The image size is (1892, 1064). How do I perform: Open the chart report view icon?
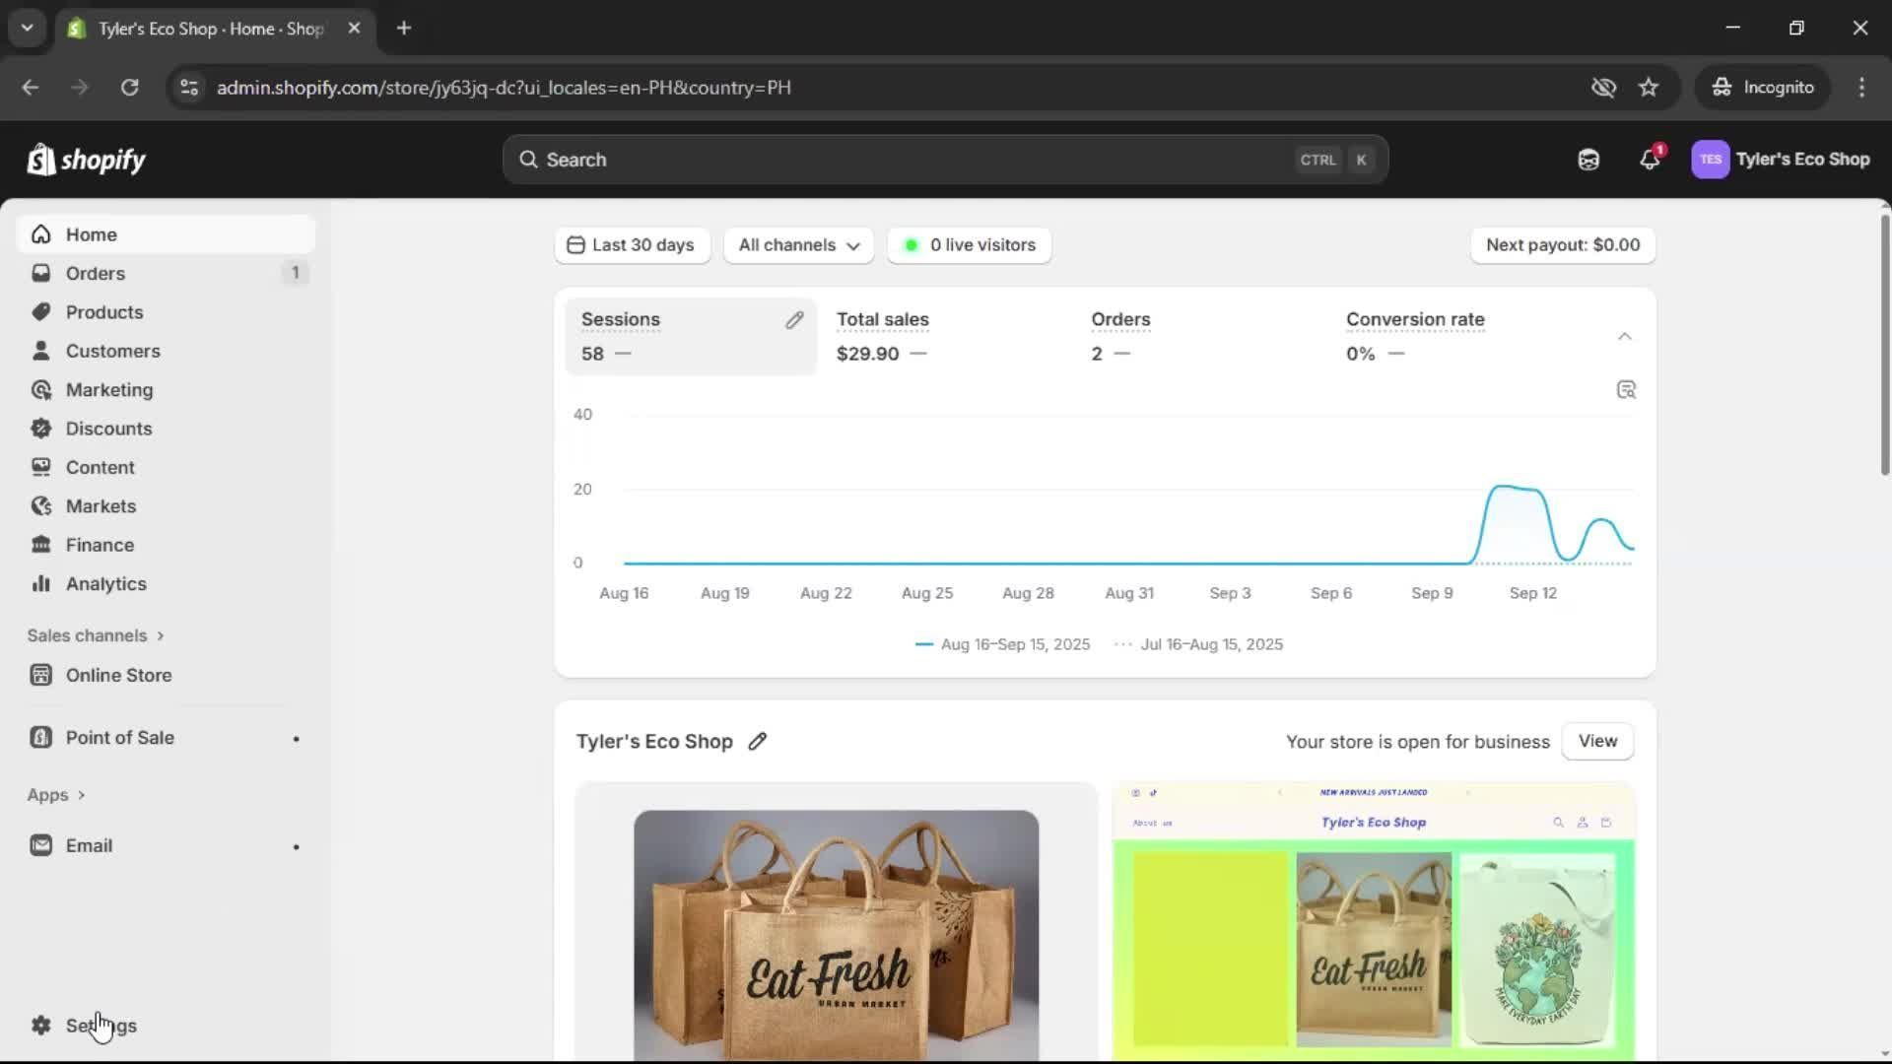1626,390
